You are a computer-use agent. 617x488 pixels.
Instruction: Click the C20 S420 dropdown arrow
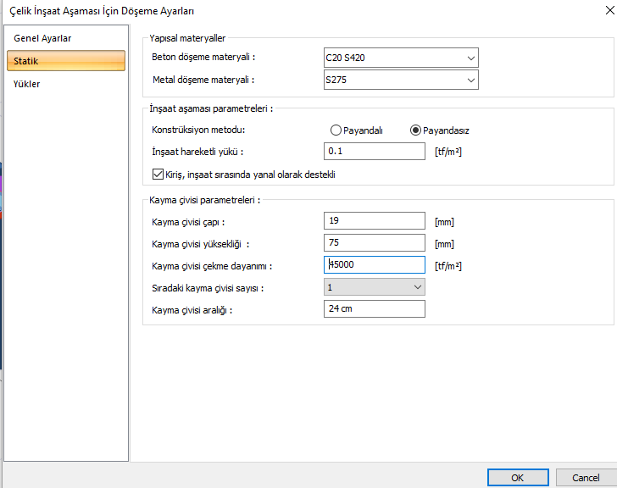(470, 58)
